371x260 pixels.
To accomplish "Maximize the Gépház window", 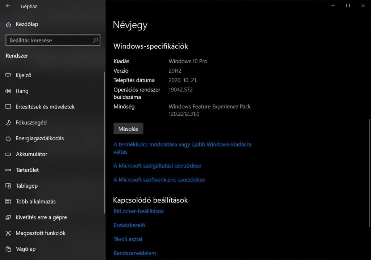I will pyautogui.click(x=348, y=5).
